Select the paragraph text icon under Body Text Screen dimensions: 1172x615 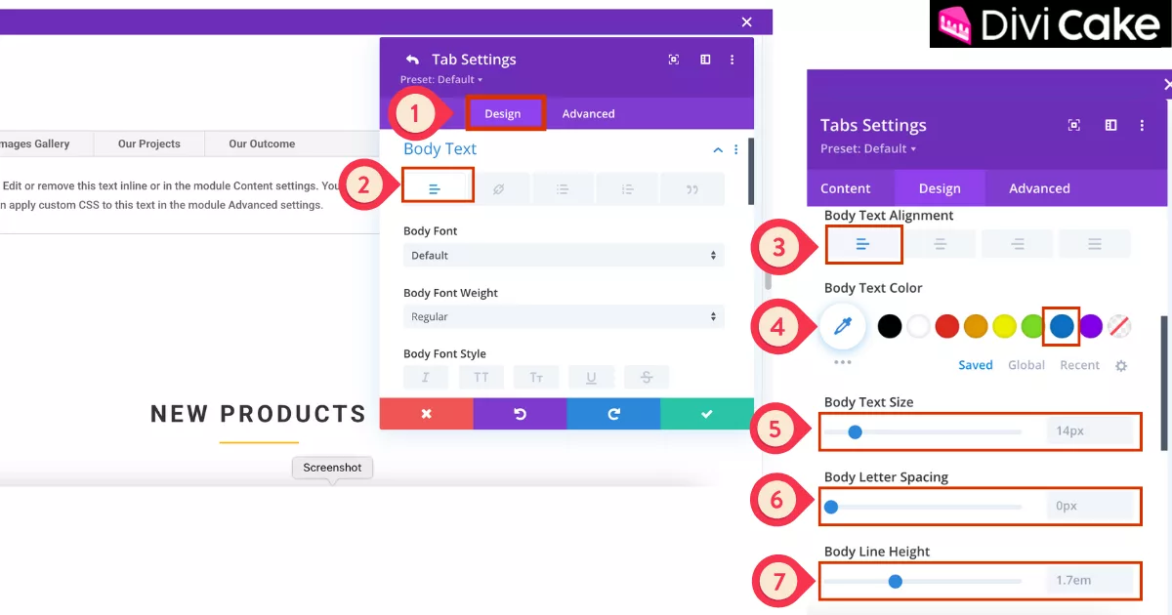[436, 188]
